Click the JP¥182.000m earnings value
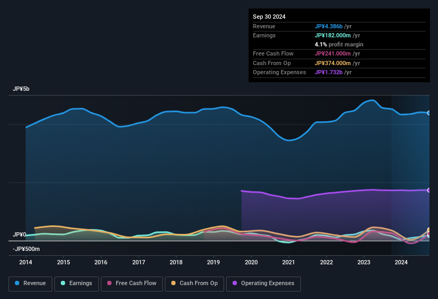Image resolution: width=438 pixels, height=299 pixels. coord(333,35)
